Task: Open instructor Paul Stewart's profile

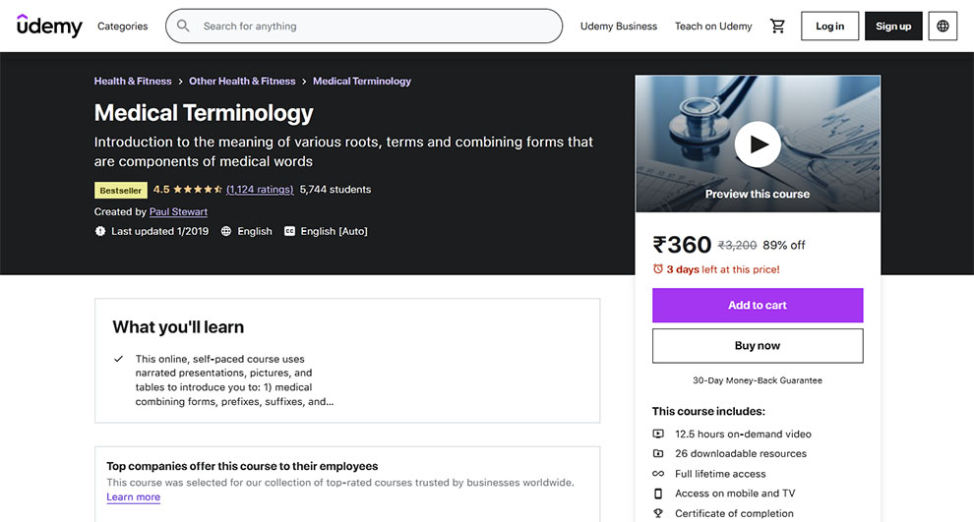Action: coord(178,211)
